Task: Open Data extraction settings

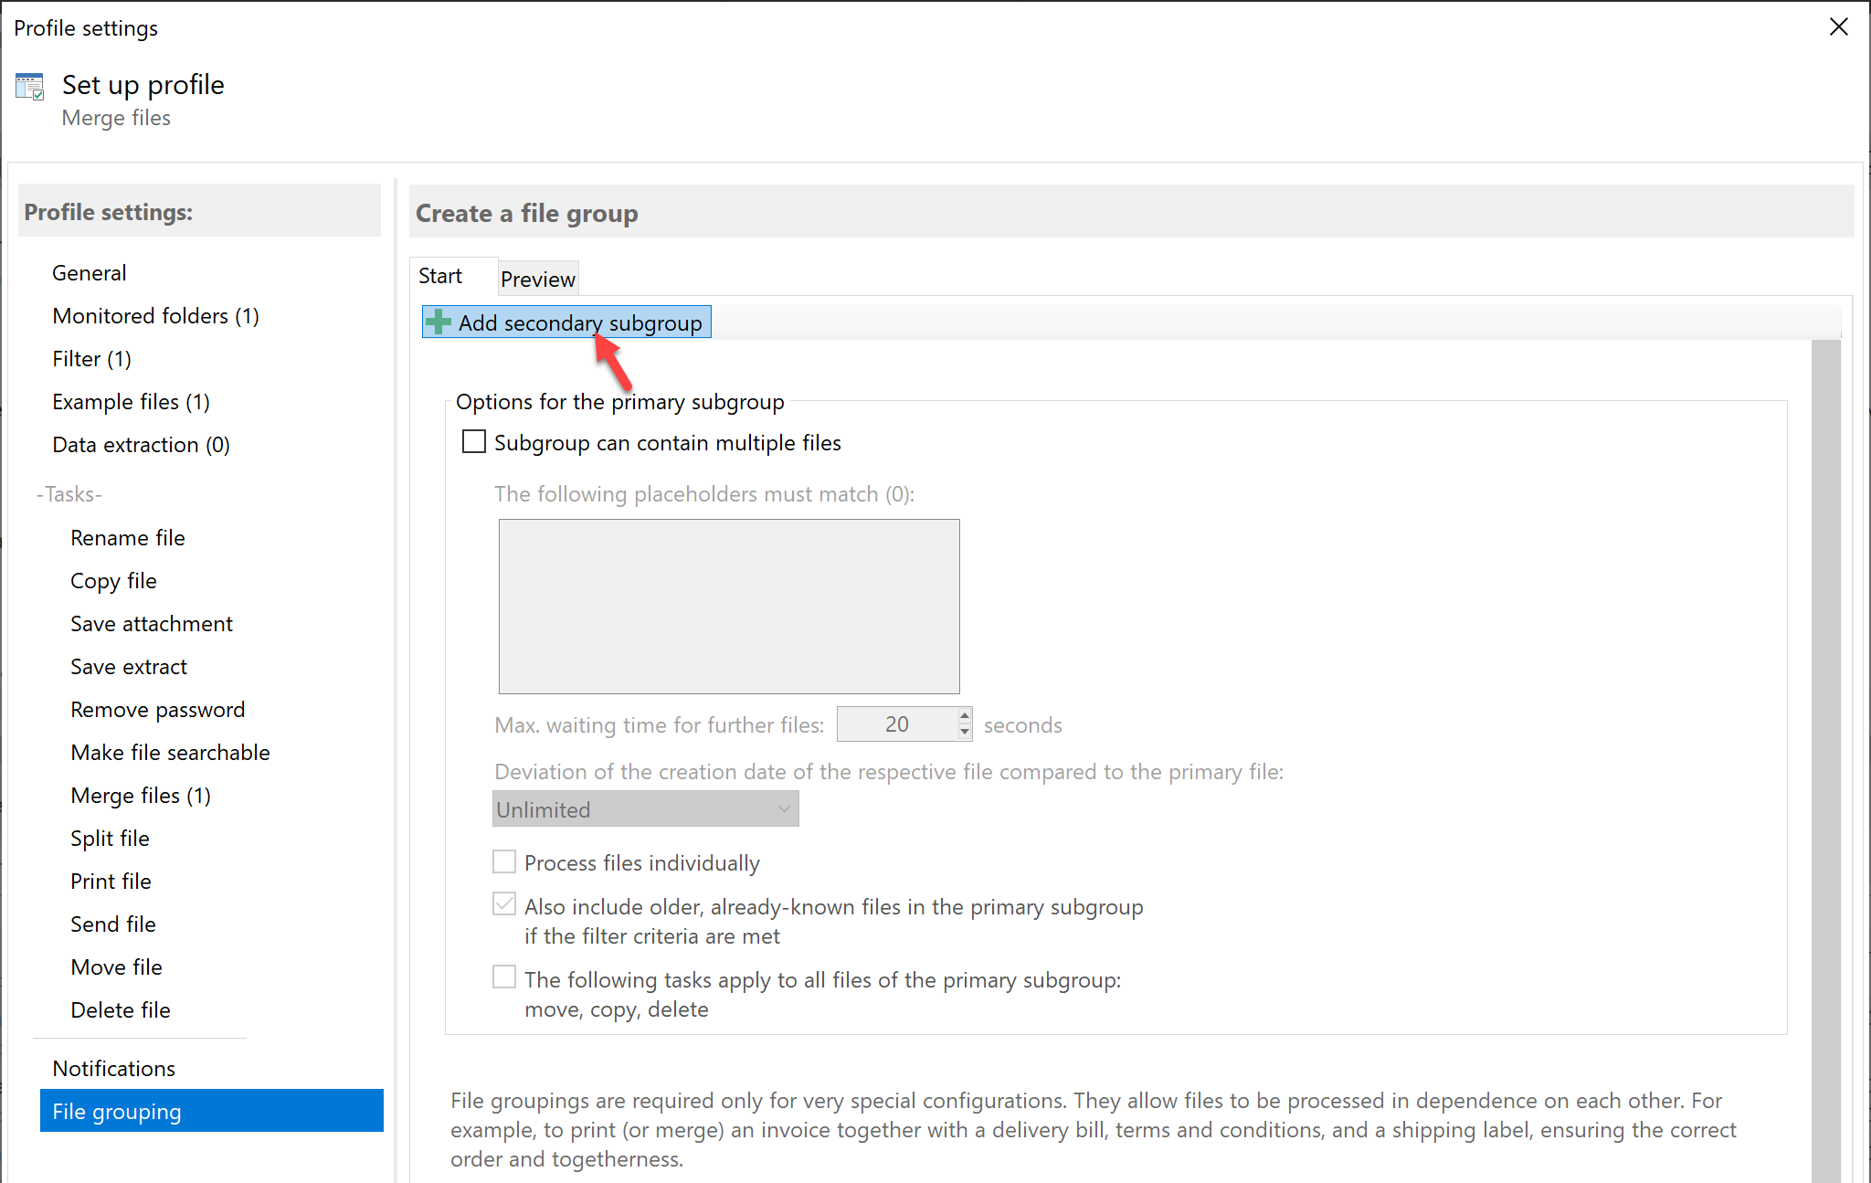Action: (140, 445)
